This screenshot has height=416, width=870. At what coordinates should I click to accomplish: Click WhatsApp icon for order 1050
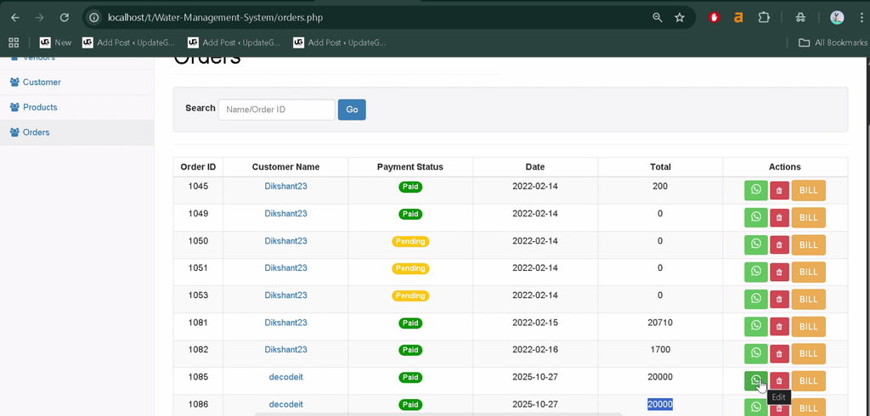[755, 245]
